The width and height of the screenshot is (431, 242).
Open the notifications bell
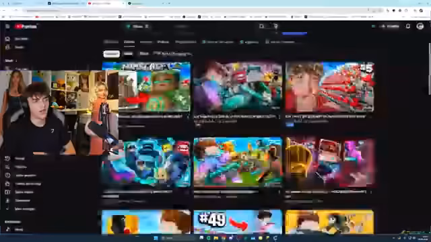pyautogui.click(x=408, y=26)
